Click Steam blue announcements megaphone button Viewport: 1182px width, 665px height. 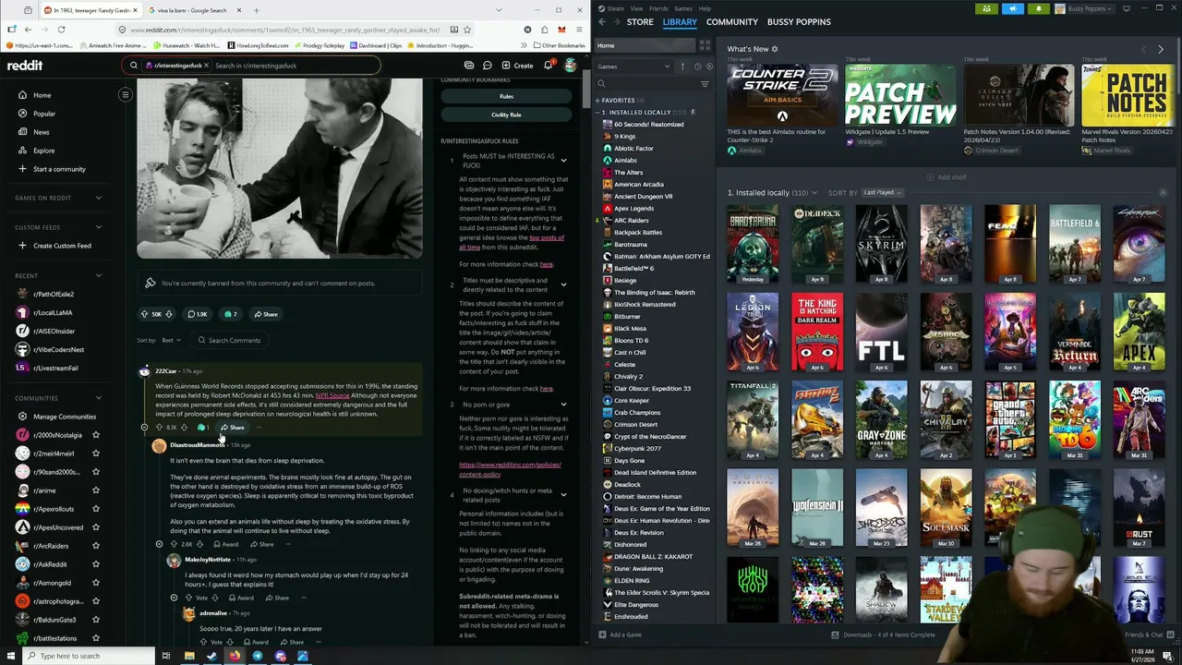(1012, 8)
